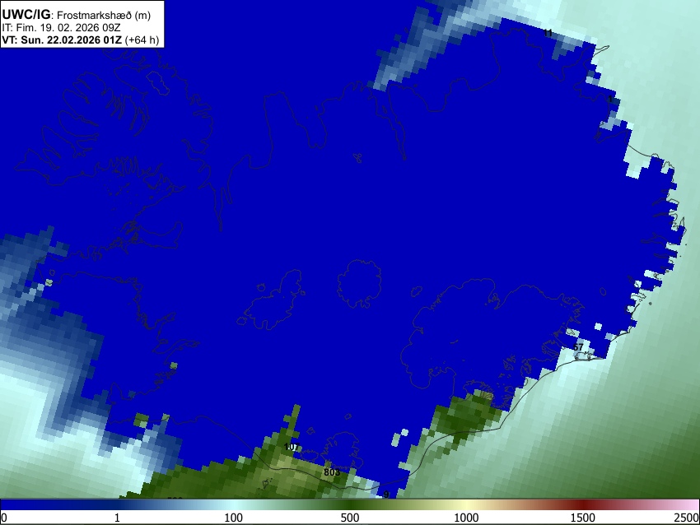Click the color scale label '2500'

click(687, 518)
